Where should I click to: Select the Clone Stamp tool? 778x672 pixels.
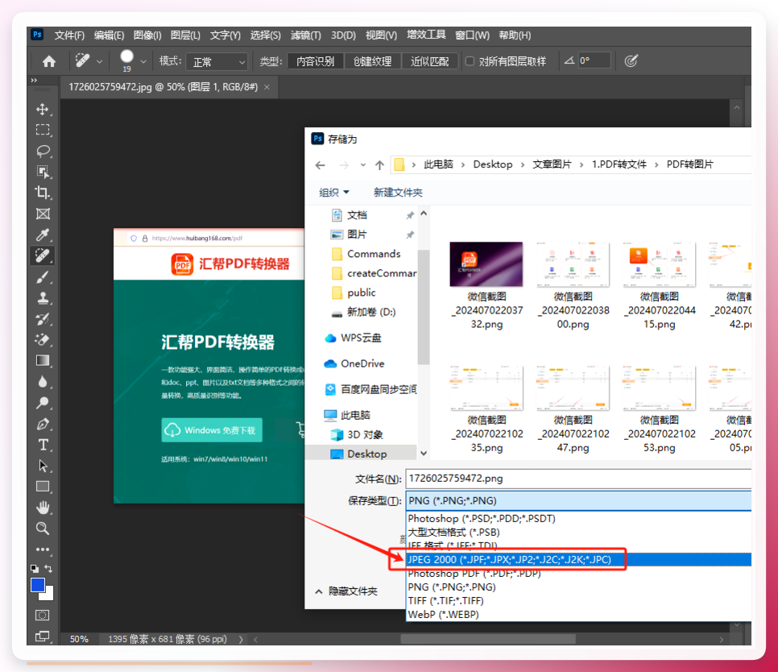click(x=43, y=298)
